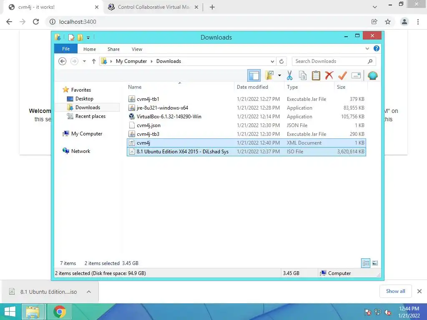
Task: Click the Rename icon in the toolbar
Action: pos(356,75)
